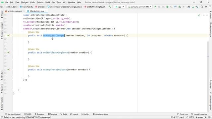Open the Terminal tool window
The width and height of the screenshot is (212, 119).
point(52,114)
